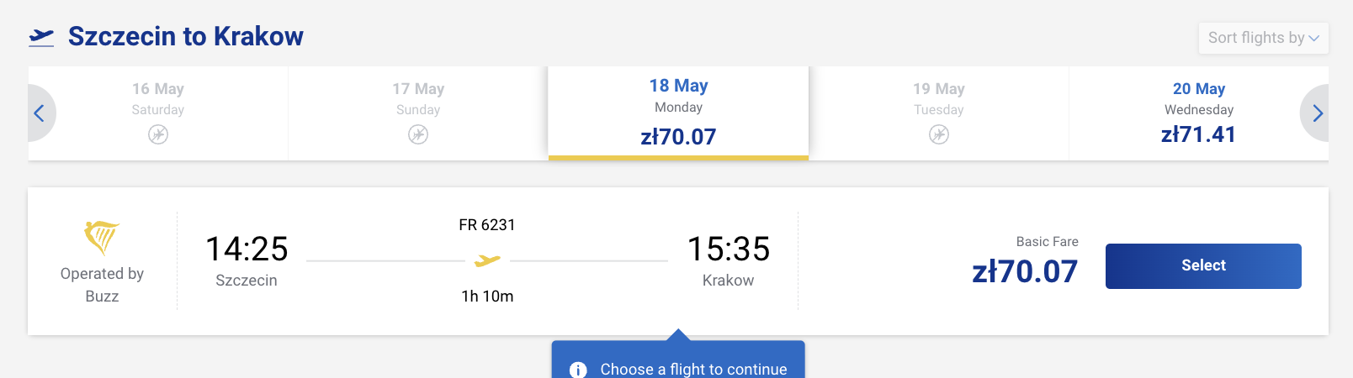Image resolution: width=1353 pixels, height=378 pixels.
Task: Select the 18 May Monday date tab
Action: point(678,113)
